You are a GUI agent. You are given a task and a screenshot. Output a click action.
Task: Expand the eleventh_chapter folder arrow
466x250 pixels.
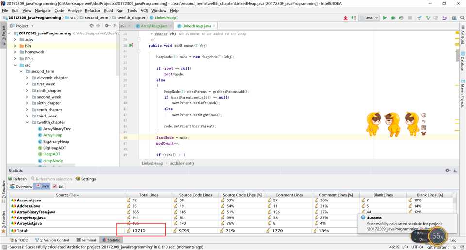pos(27,78)
